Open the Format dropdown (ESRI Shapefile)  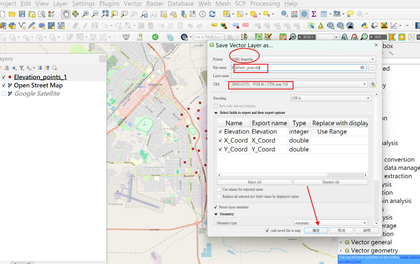[x=304, y=59]
